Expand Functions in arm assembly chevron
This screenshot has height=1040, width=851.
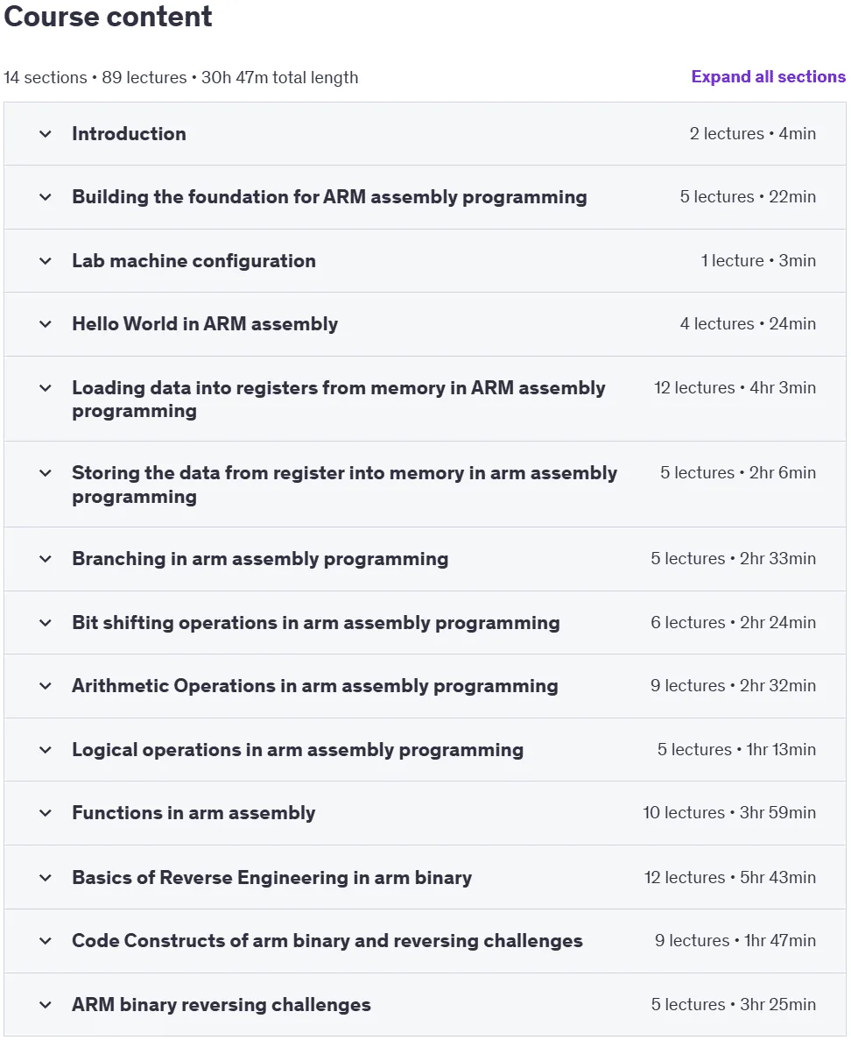point(45,813)
